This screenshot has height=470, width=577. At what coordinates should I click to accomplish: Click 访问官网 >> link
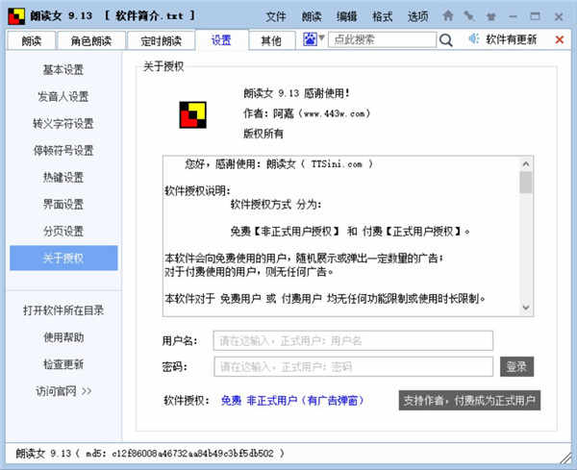63,391
